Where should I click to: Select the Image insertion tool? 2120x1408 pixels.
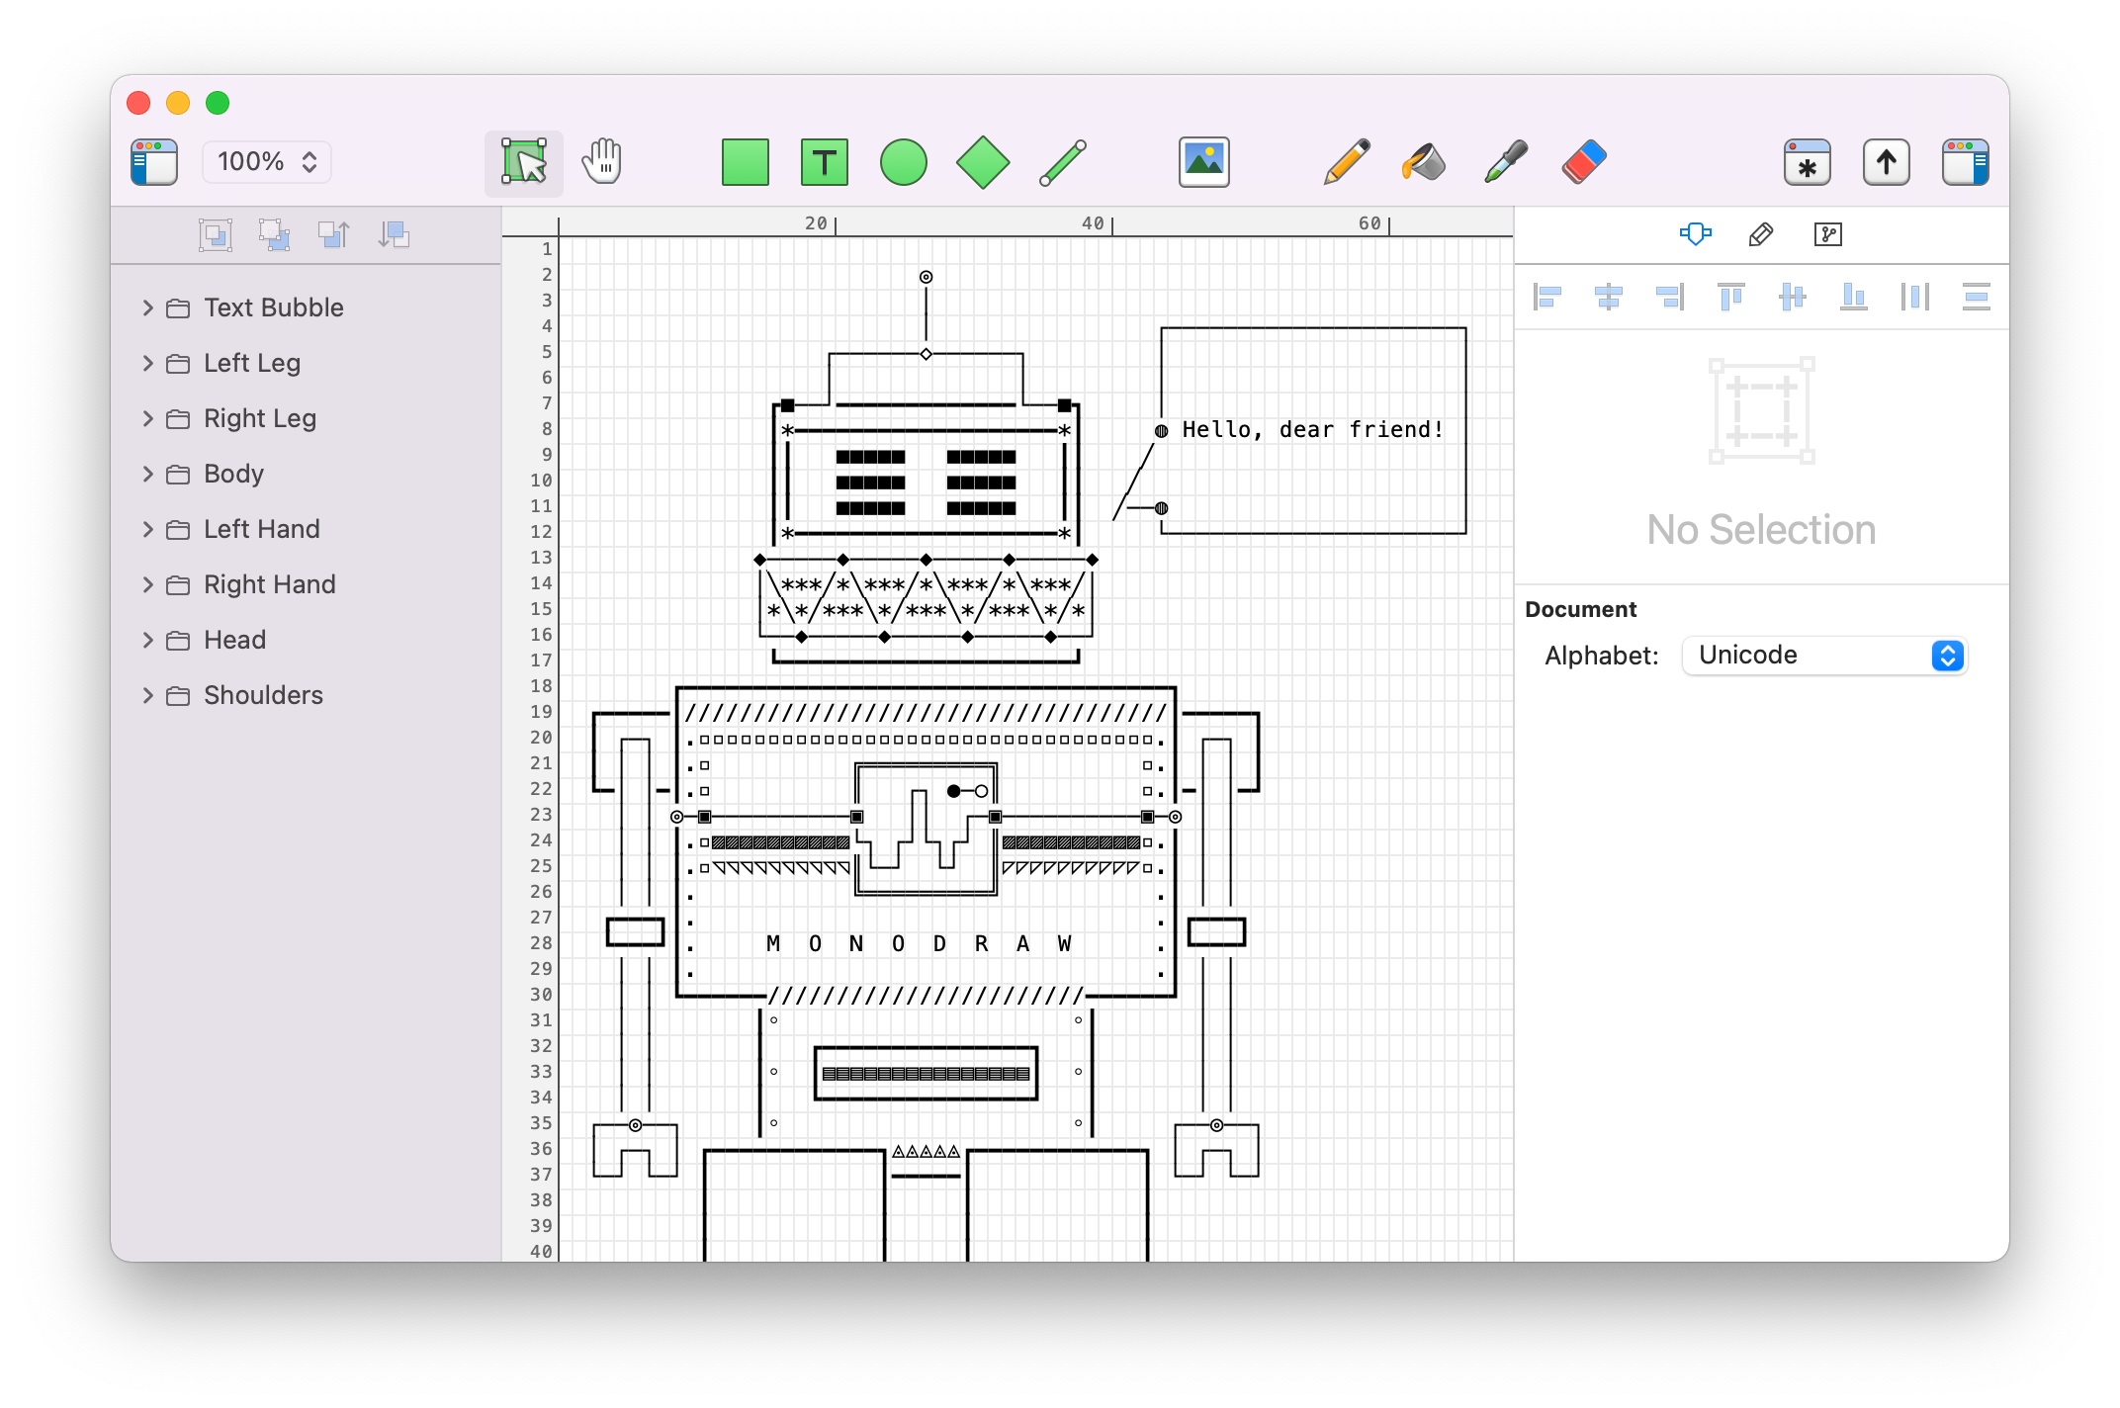(1205, 162)
